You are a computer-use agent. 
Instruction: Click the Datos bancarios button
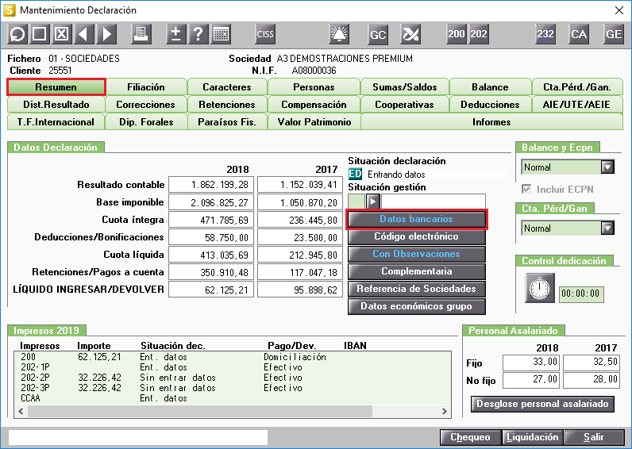coord(416,219)
